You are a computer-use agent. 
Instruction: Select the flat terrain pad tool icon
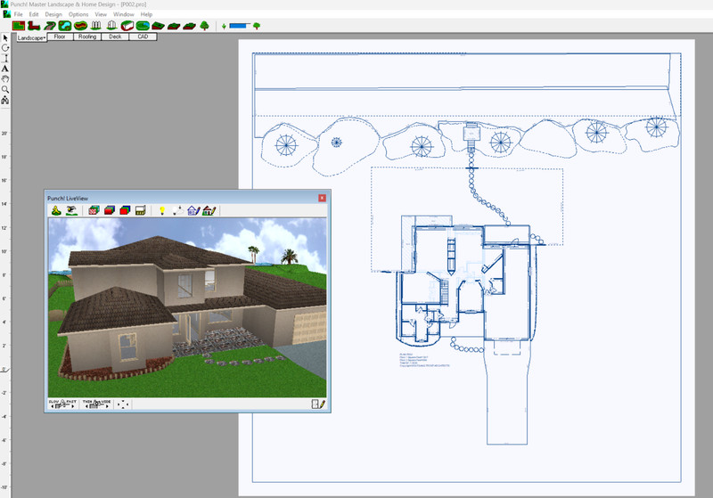click(158, 26)
